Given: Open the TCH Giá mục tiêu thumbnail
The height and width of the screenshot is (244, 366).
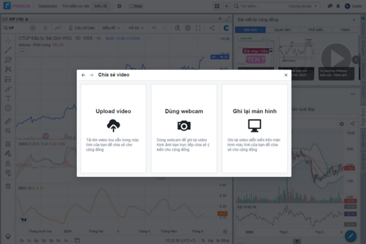Looking at the screenshot, I should [256, 59].
